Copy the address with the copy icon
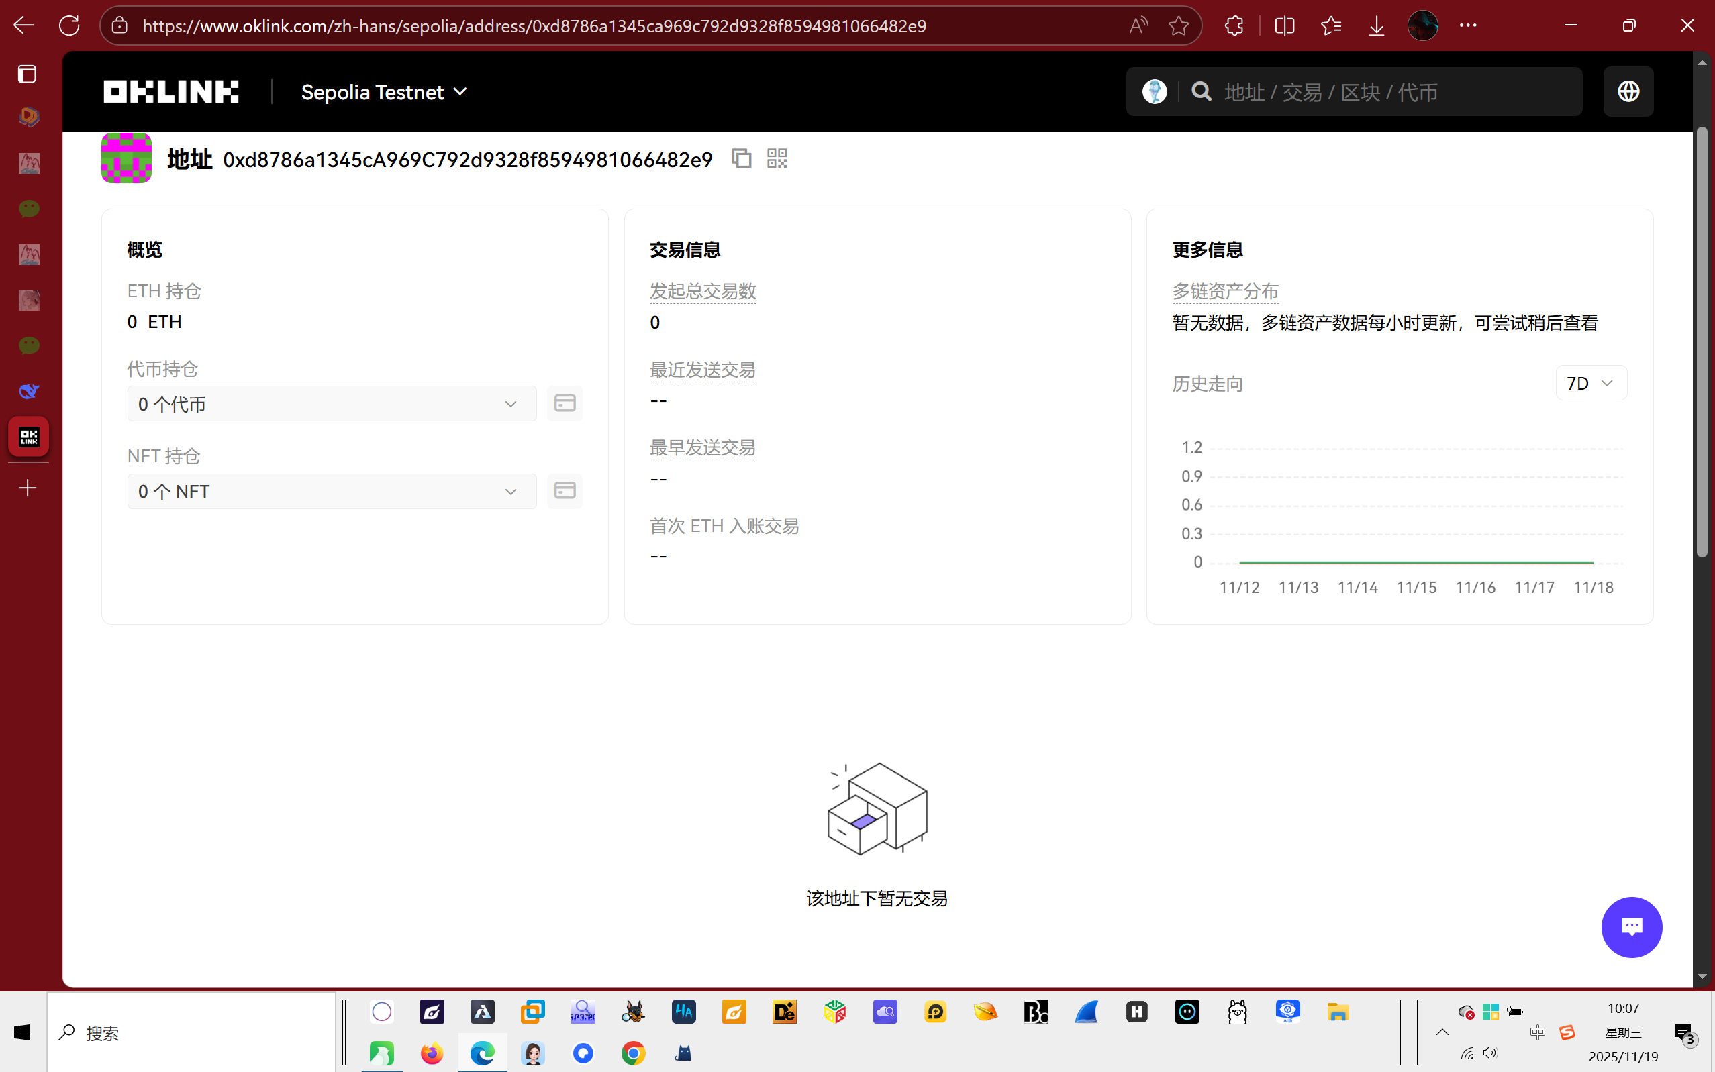The height and width of the screenshot is (1072, 1715). pos(741,158)
